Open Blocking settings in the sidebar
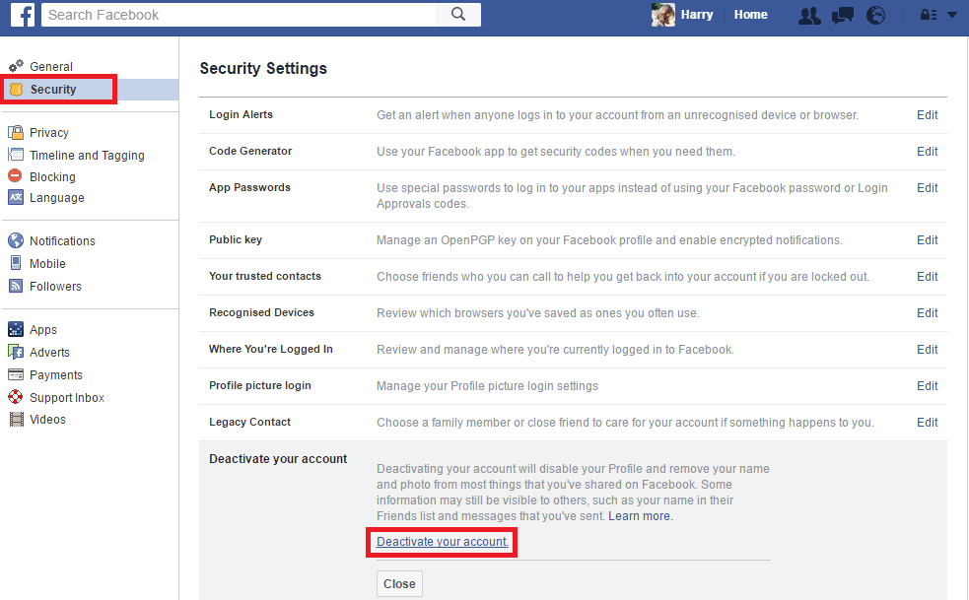Image resolution: width=969 pixels, height=600 pixels. tap(50, 174)
